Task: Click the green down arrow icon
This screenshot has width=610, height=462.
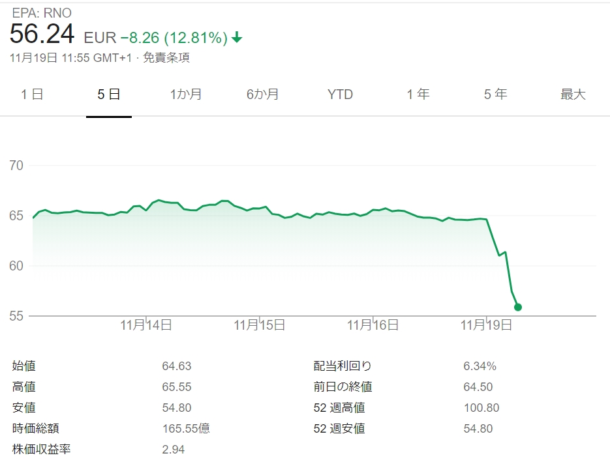Action: click(x=237, y=38)
